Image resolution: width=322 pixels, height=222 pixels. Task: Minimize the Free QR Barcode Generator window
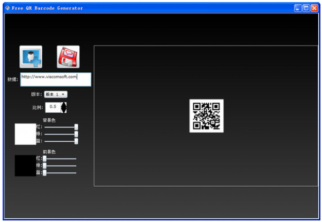coord(297,8)
